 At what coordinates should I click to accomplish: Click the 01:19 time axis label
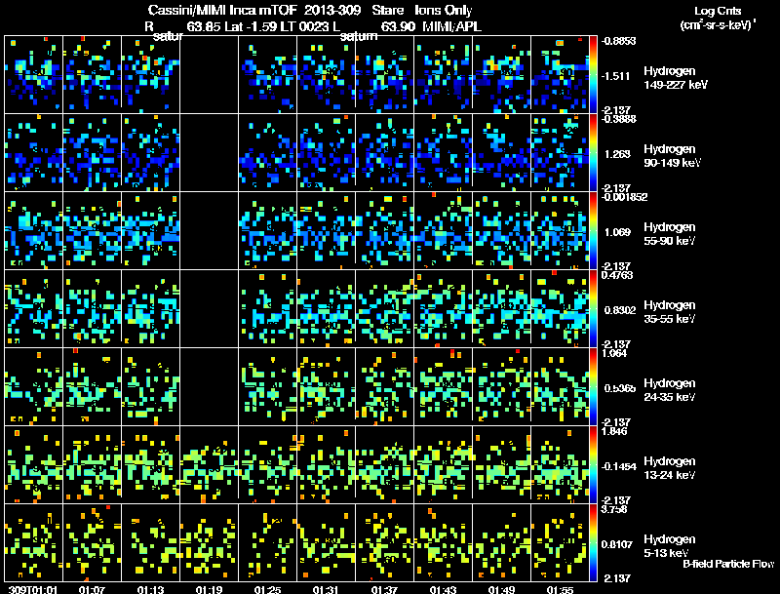coord(209,589)
